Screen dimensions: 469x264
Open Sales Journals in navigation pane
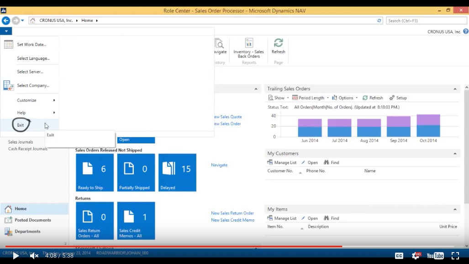tap(21, 142)
